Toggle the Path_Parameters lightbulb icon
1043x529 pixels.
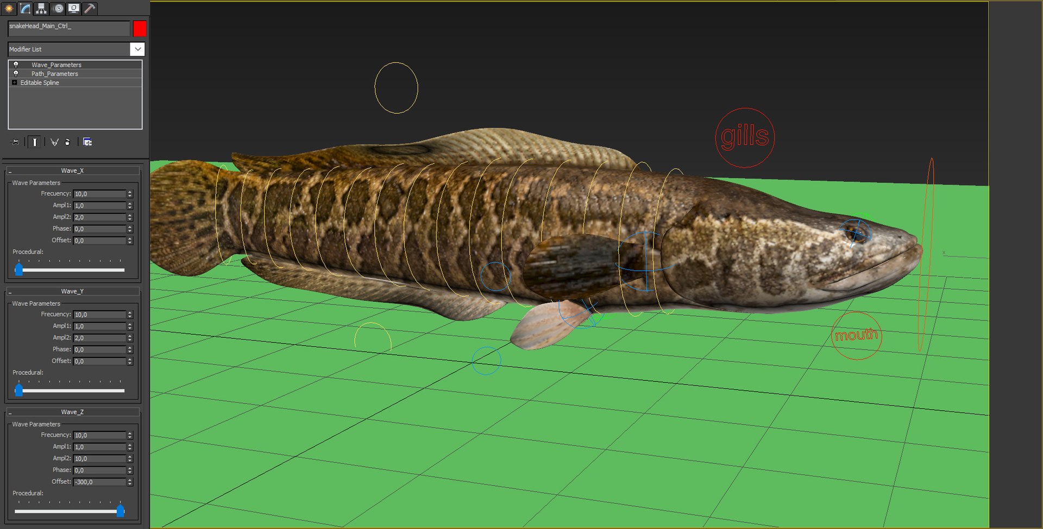(16, 73)
